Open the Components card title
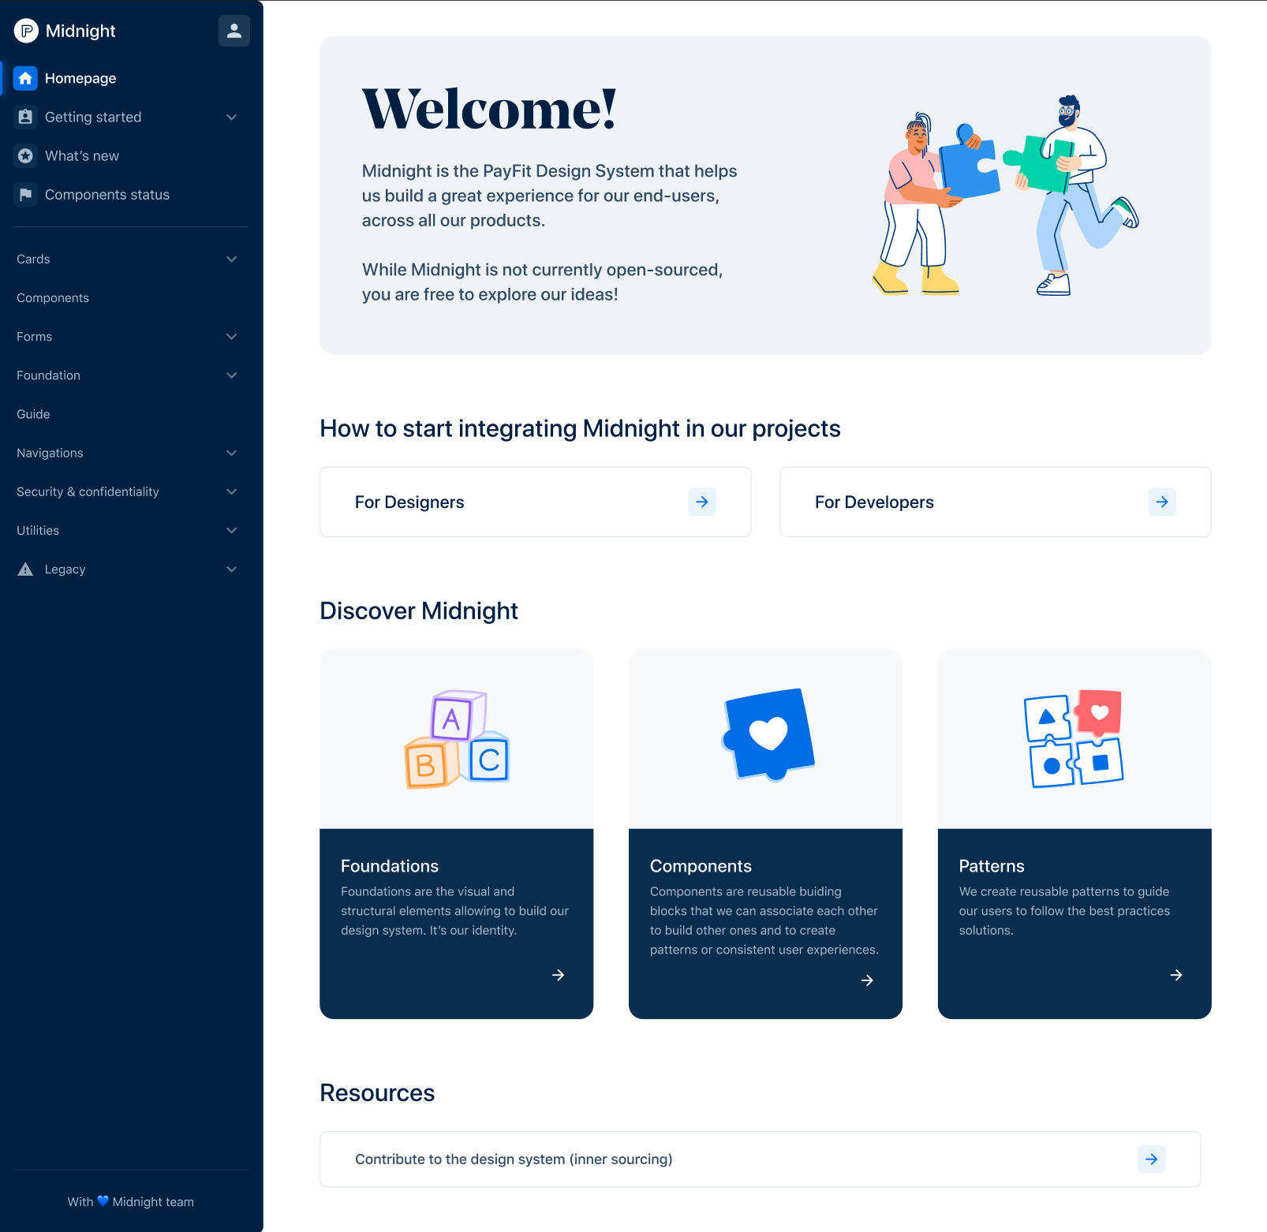Screen dimensions: 1267x1232 tap(701, 866)
